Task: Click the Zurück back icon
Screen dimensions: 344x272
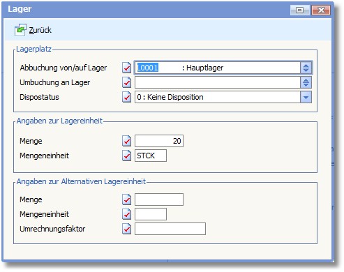Action: click(x=20, y=30)
